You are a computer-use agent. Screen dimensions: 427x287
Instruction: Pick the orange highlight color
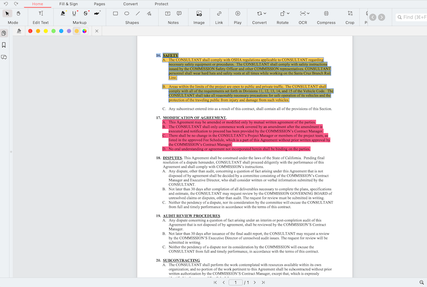click(38, 31)
